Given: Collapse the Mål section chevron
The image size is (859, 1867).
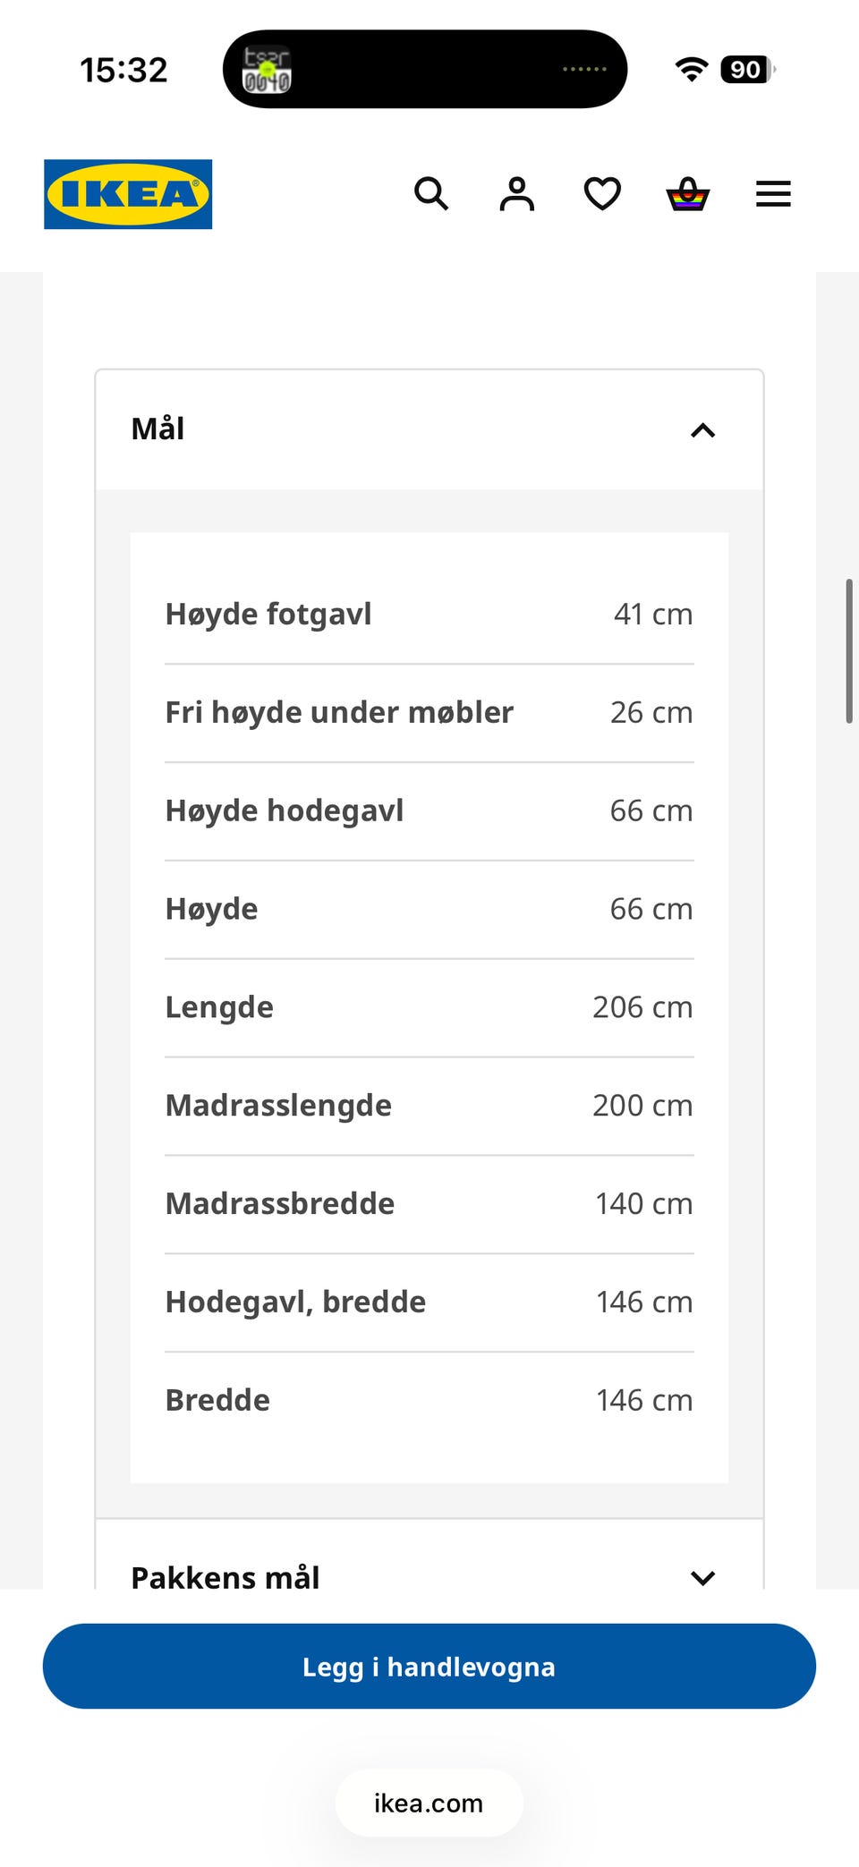Looking at the screenshot, I should click(703, 430).
